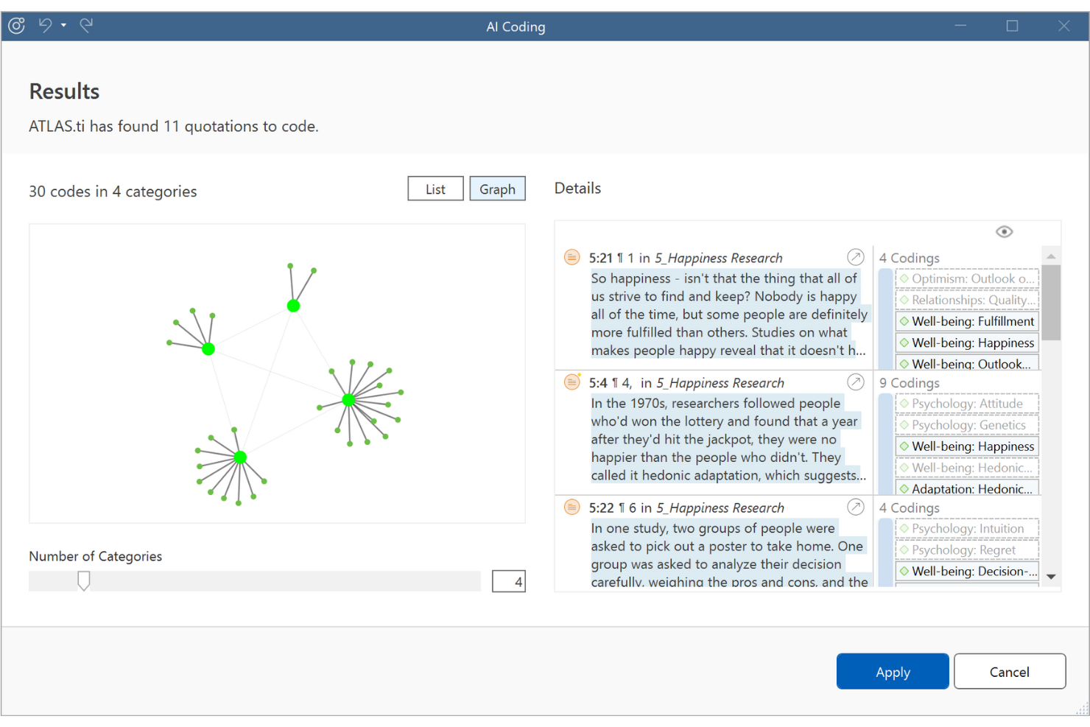Switch to List view

pyautogui.click(x=435, y=189)
